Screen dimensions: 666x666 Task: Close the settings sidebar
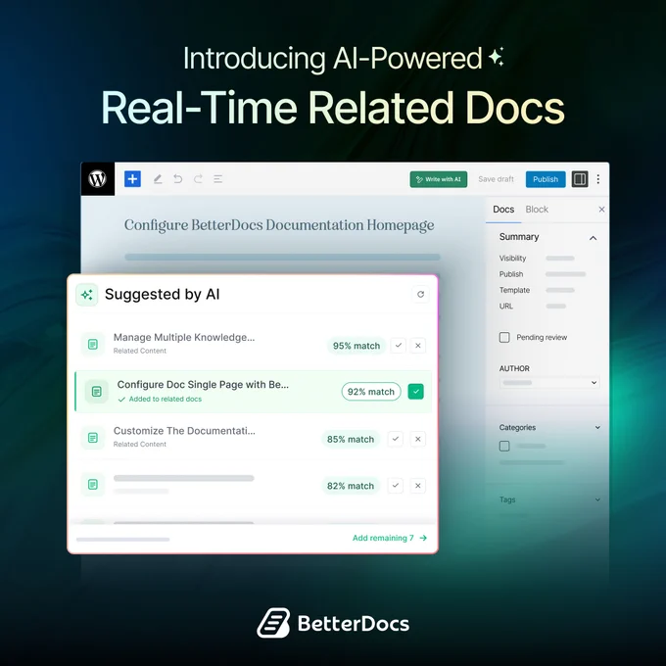pyautogui.click(x=601, y=210)
